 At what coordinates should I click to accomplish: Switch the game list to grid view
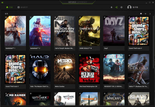[x=141, y=14]
